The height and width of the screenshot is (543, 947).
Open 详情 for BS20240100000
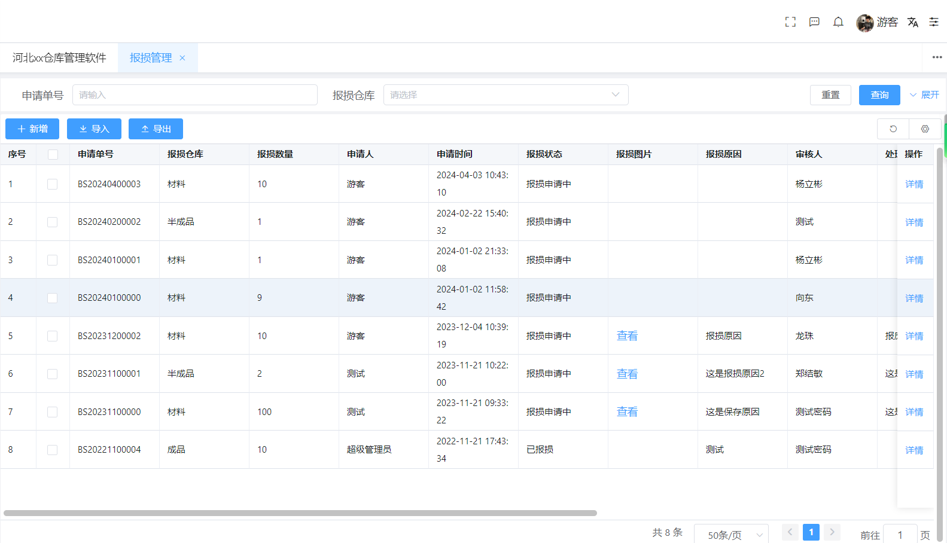click(x=914, y=298)
